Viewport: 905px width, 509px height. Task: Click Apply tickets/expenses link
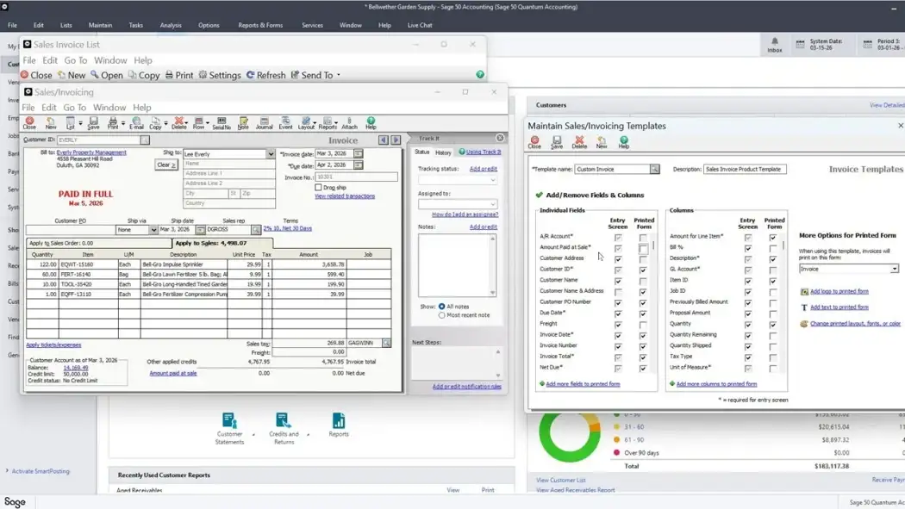[x=53, y=345]
